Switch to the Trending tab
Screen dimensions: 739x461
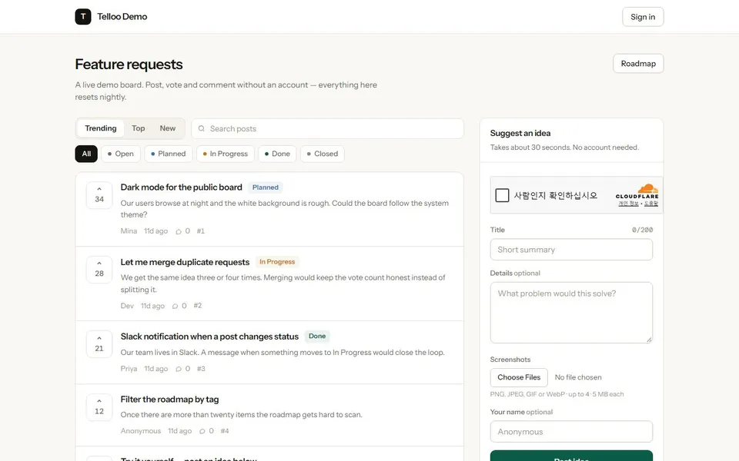point(100,128)
